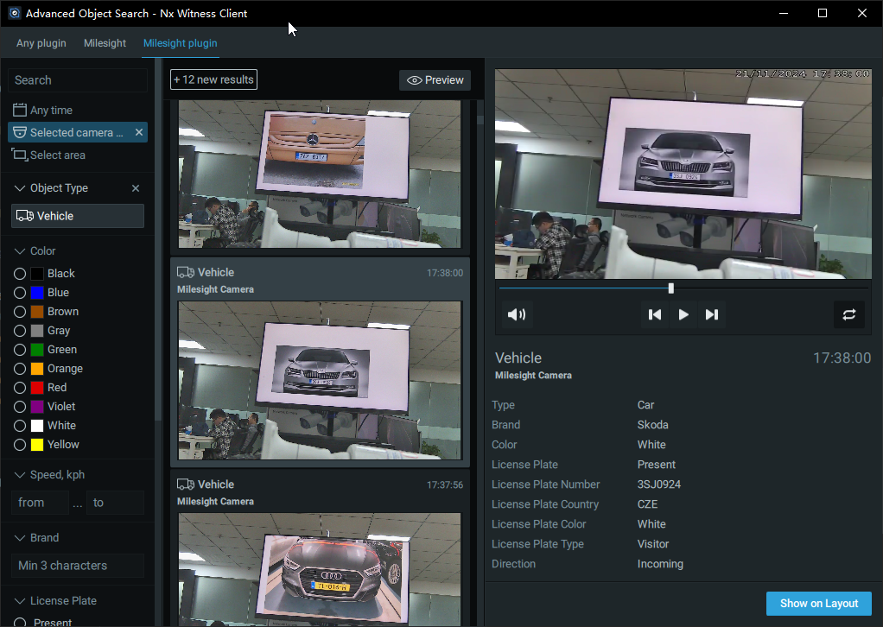Collapse the Brand filter section
883x627 pixels.
pos(20,538)
